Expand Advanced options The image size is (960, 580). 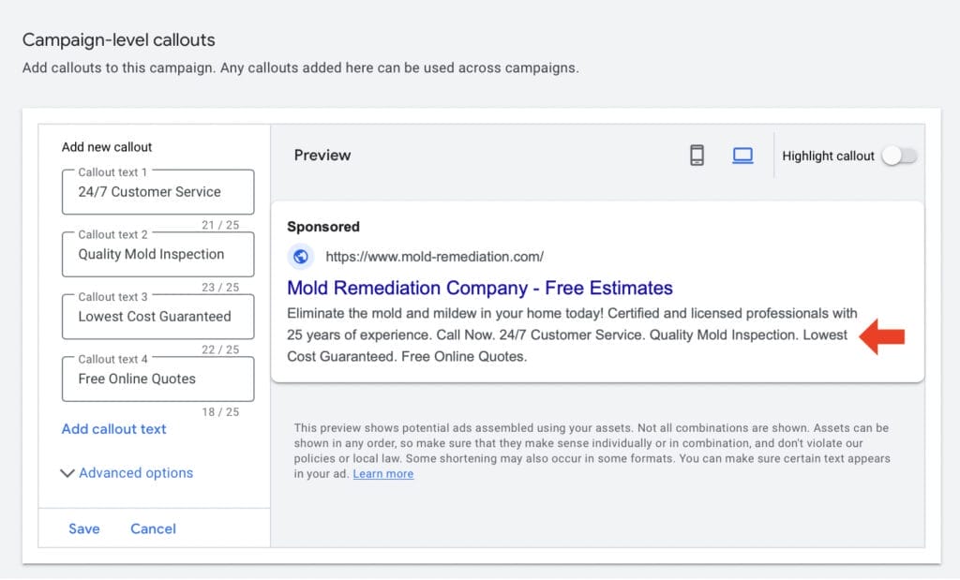click(127, 473)
